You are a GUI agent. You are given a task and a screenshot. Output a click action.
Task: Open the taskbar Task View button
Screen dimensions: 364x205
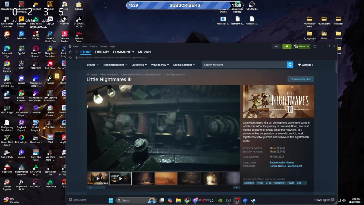(162, 200)
